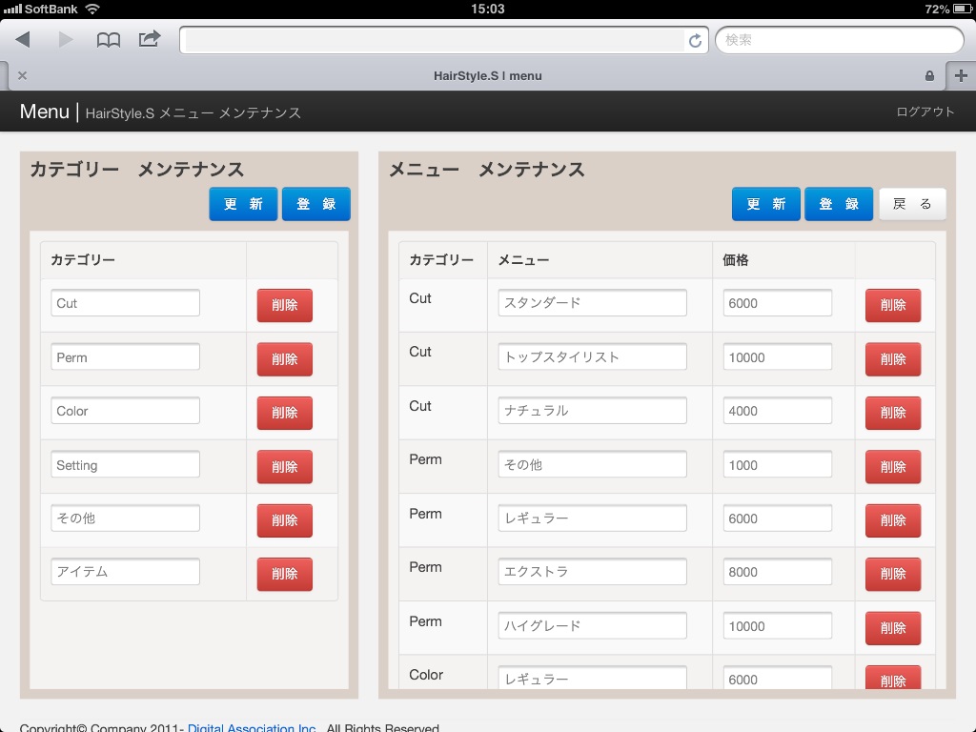Open the Safari bookmarks icon
This screenshot has height=732, width=976.
click(x=109, y=40)
